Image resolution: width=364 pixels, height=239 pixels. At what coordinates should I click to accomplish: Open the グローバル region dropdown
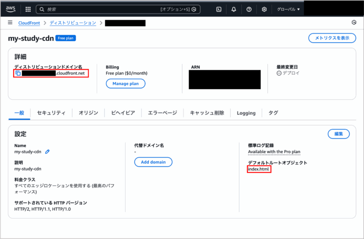288,9
